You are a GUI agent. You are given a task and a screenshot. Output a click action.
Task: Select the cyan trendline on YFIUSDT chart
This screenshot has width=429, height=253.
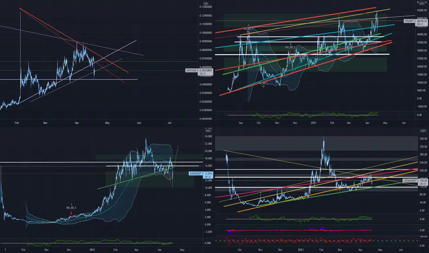coord(304,36)
